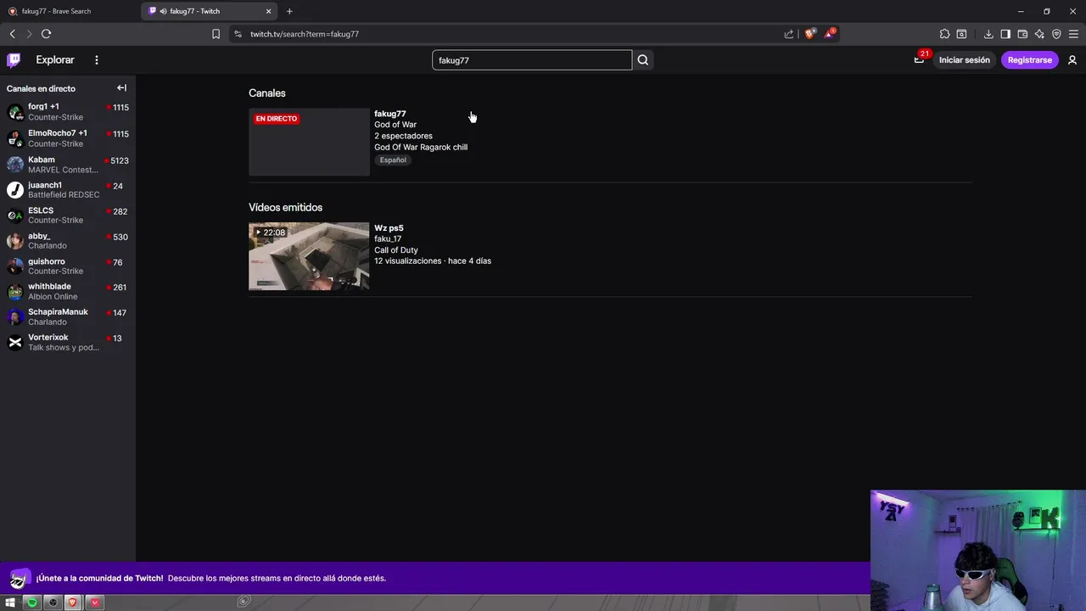Open the notifications inbox with 21 badge
The width and height of the screenshot is (1086, 611).
[x=919, y=59]
